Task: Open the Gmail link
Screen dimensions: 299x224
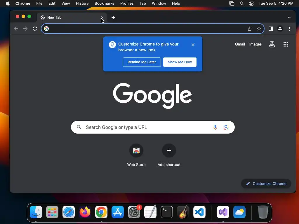Action: point(240,44)
